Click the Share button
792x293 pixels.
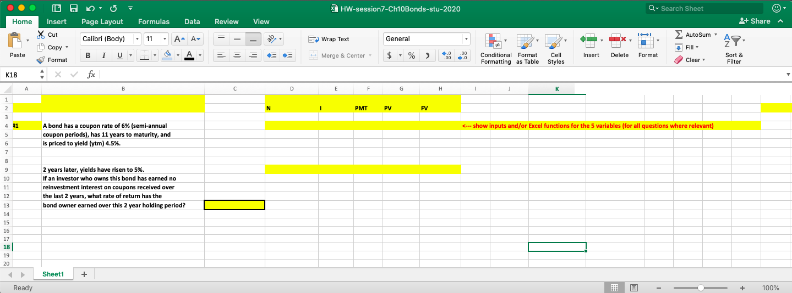click(755, 21)
